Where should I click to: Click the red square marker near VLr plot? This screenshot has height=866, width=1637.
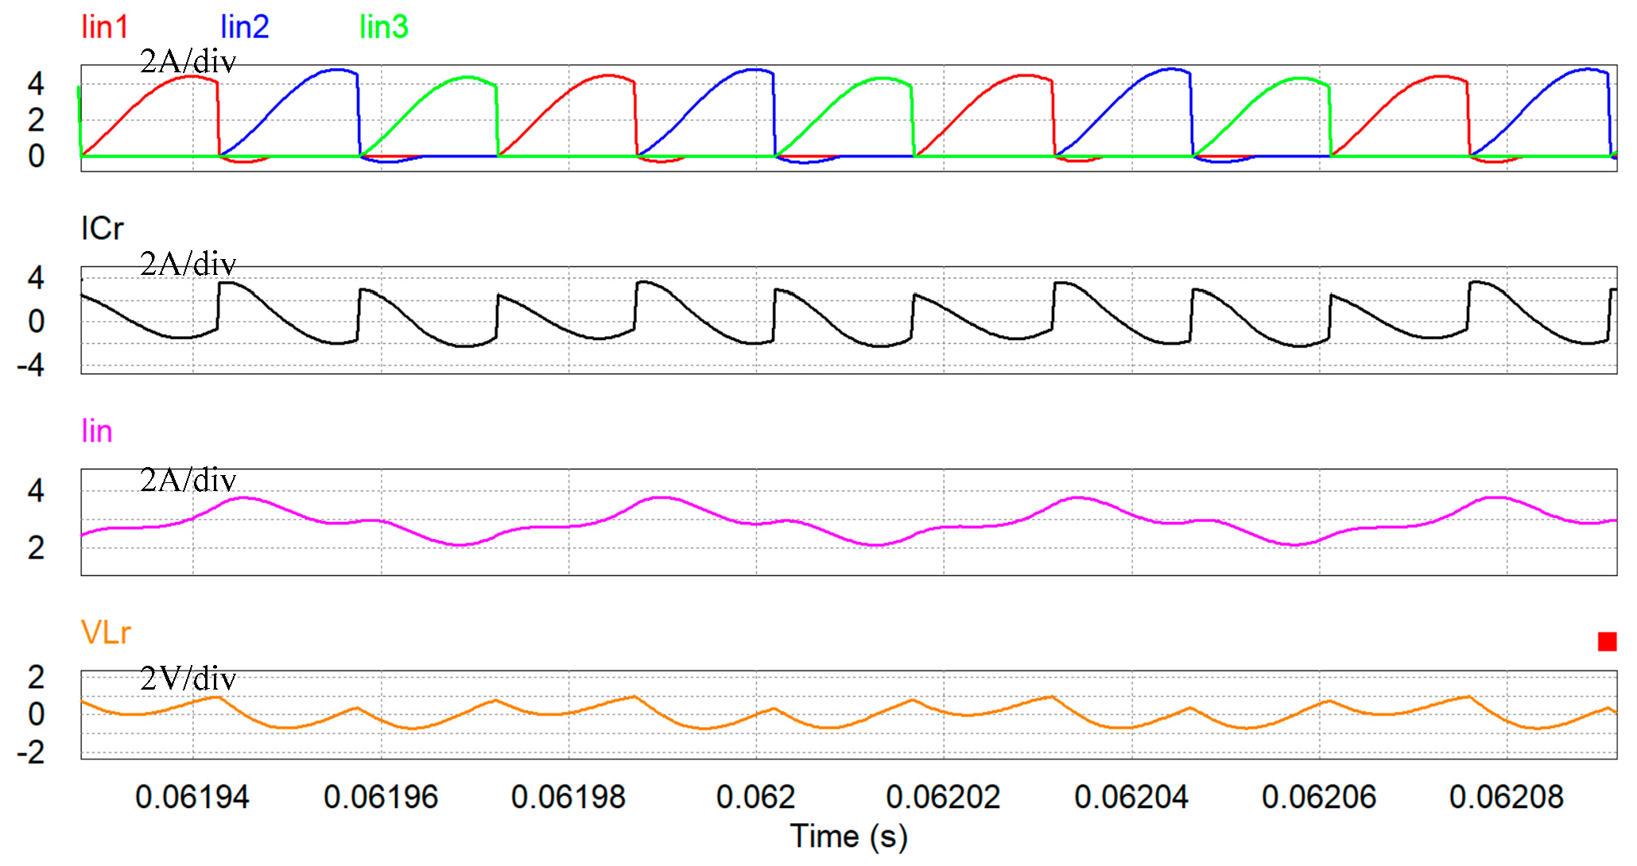click(x=1607, y=641)
